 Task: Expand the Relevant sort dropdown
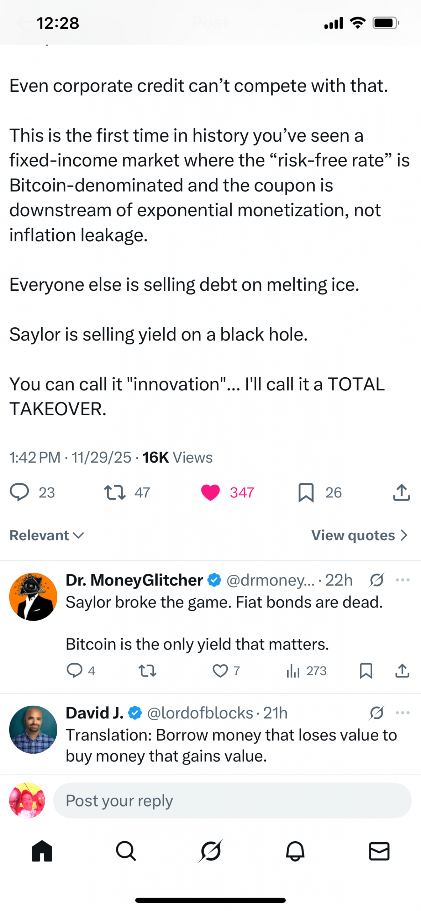(x=47, y=535)
